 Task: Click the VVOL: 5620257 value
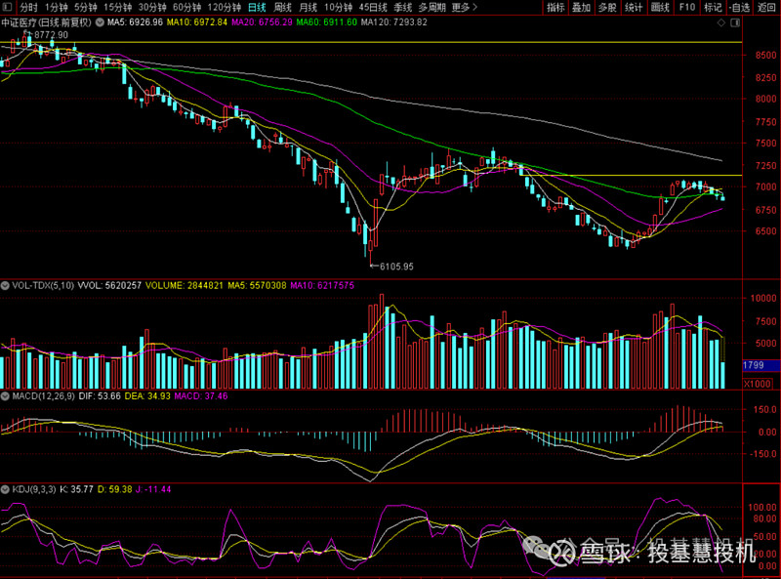tap(109, 285)
